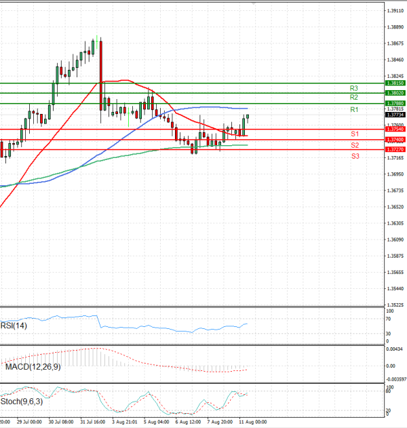
Task: Click the red 1.37400 price tag
Action: [394, 139]
